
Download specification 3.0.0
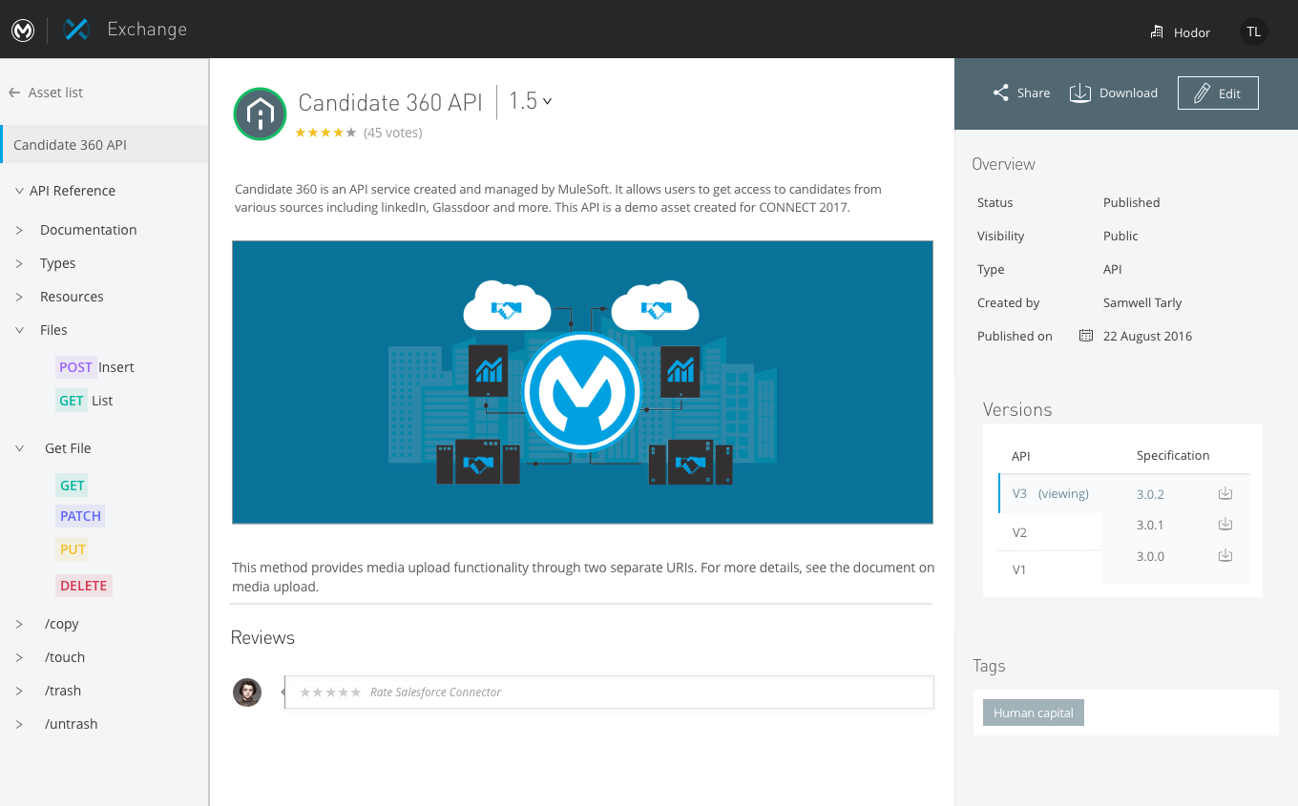[1225, 555]
